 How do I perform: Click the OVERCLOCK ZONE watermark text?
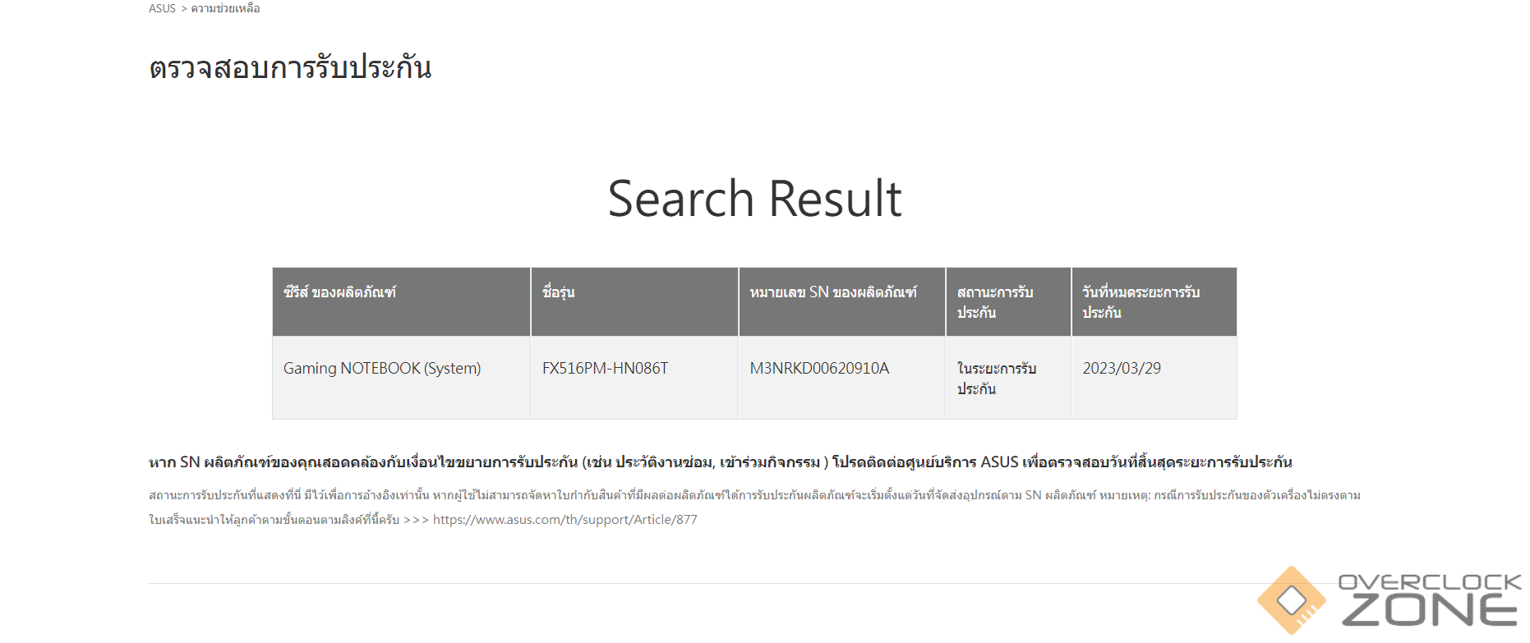click(1430, 600)
